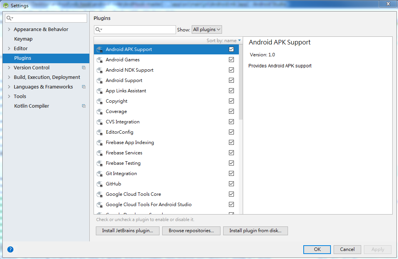This screenshot has width=398, height=259.
Task: Click the Android APK Support plugin icon
Action: click(100, 49)
